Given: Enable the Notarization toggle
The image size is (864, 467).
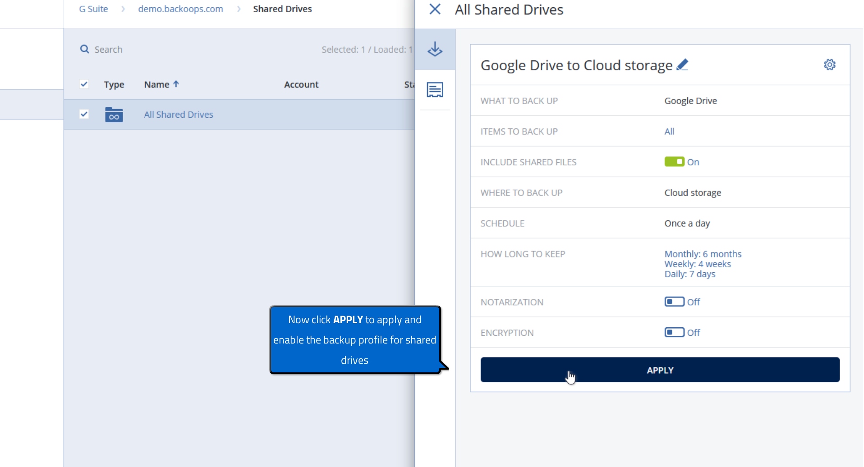Looking at the screenshot, I should (674, 302).
